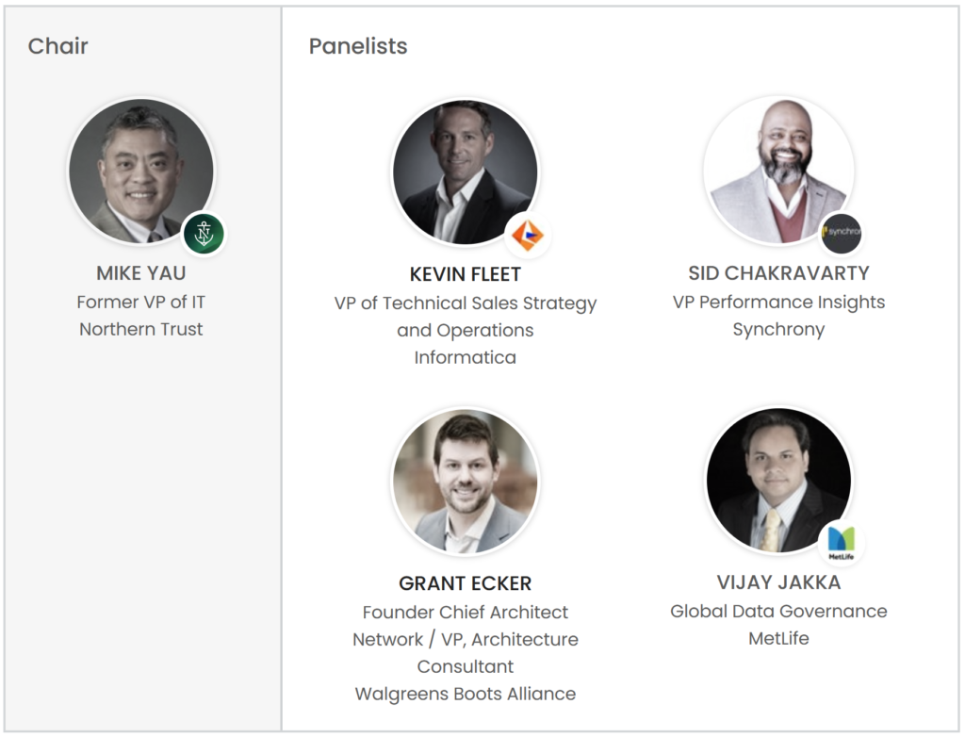View Vijay Jakka's headshot photo
Screen dimensions: 965x737
(x=777, y=481)
